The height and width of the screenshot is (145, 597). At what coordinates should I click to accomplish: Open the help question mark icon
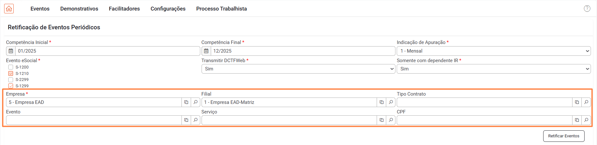click(x=587, y=9)
